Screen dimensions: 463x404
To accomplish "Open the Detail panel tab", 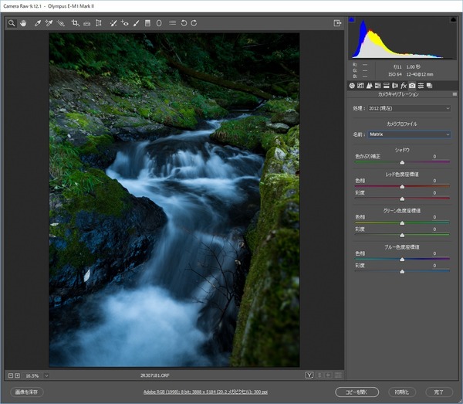I will [369, 86].
